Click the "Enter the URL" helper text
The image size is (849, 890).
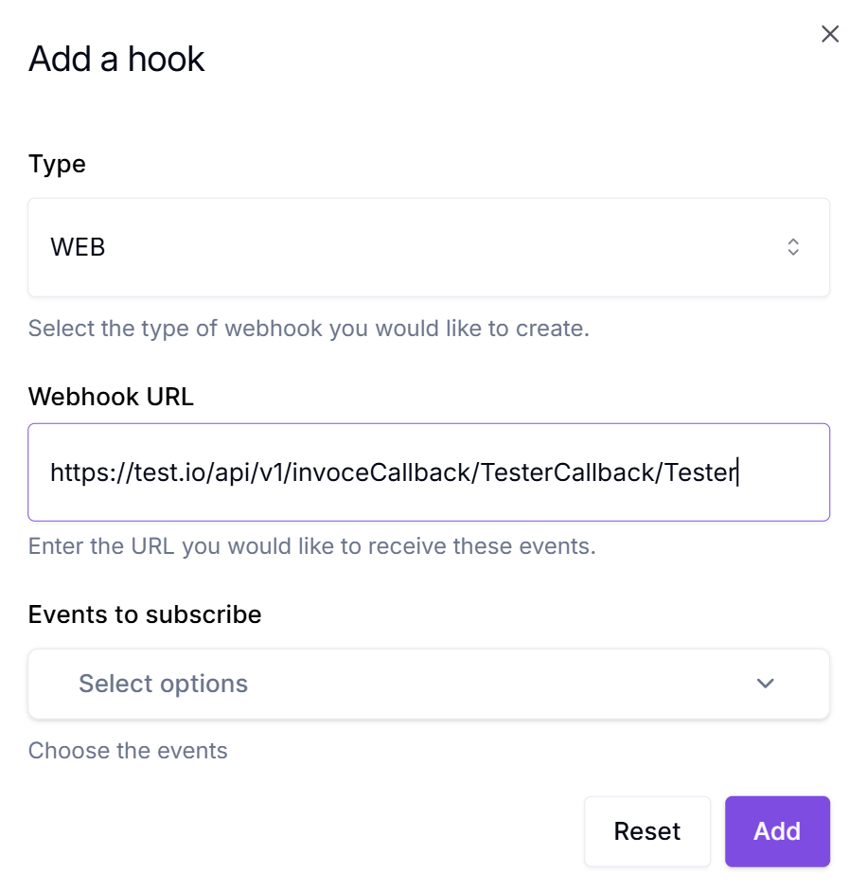(311, 546)
